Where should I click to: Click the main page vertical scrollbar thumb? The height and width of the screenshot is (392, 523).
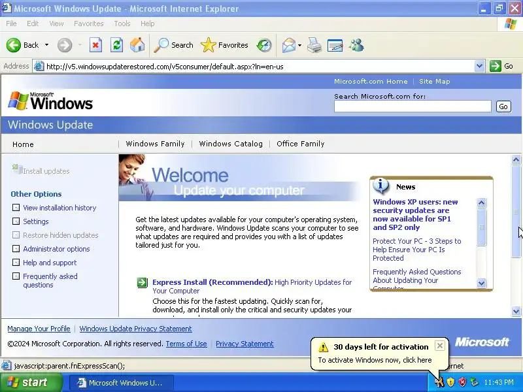click(516, 211)
